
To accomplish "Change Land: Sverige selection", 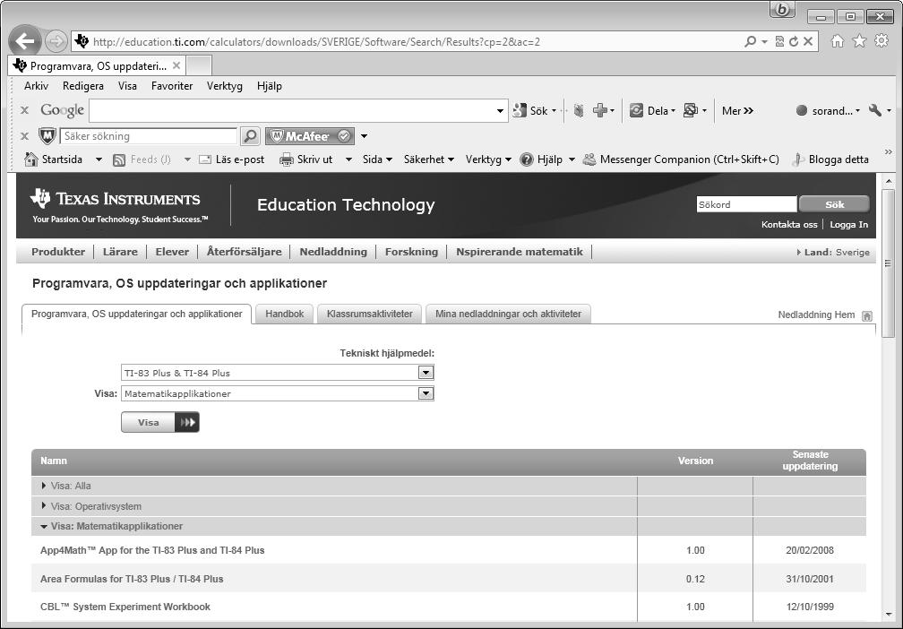I will pyautogui.click(x=833, y=253).
